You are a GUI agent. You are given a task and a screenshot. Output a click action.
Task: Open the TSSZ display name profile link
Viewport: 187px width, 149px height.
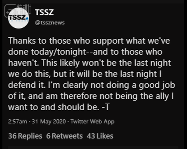44,12
